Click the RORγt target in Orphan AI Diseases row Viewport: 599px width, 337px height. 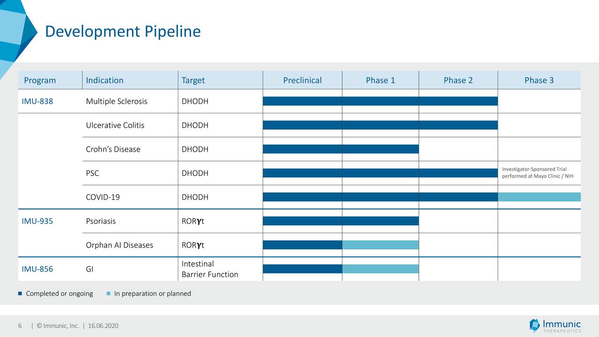coord(193,245)
